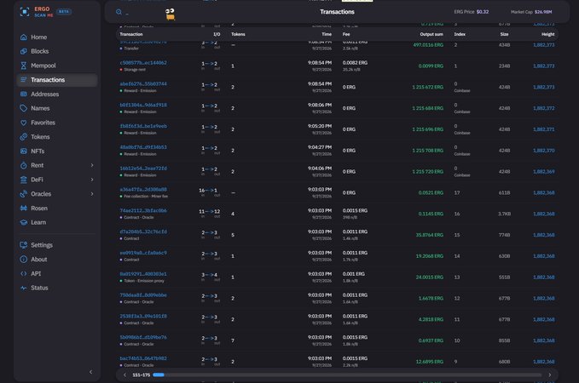Click the Blocks cube icon
This screenshot has width=579, height=383.
pos(24,51)
